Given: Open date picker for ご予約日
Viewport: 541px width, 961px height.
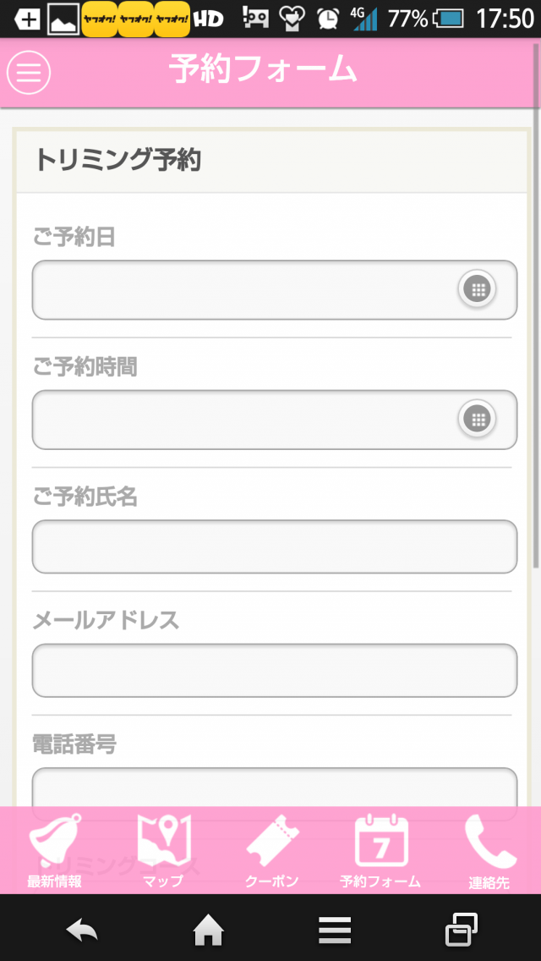Looking at the screenshot, I should [x=478, y=288].
